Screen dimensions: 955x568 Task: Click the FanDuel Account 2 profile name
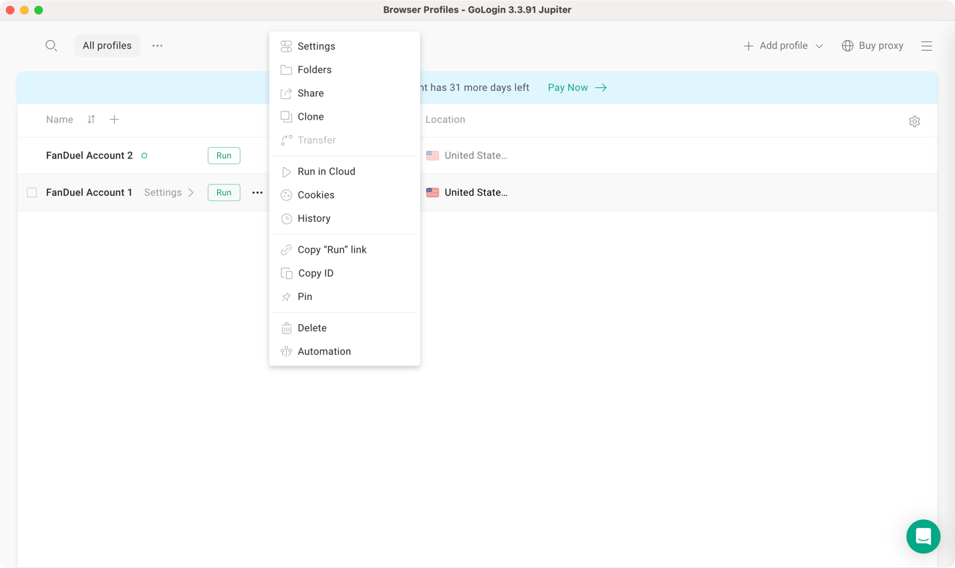click(90, 156)
